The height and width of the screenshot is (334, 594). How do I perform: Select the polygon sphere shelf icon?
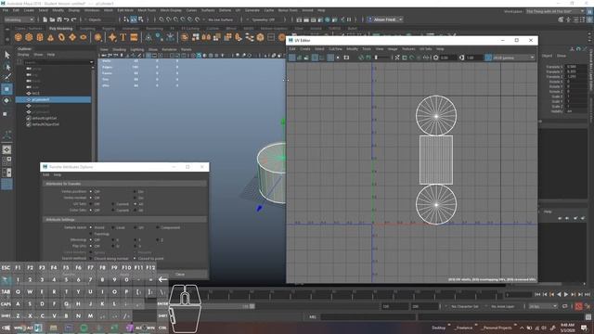19,37
